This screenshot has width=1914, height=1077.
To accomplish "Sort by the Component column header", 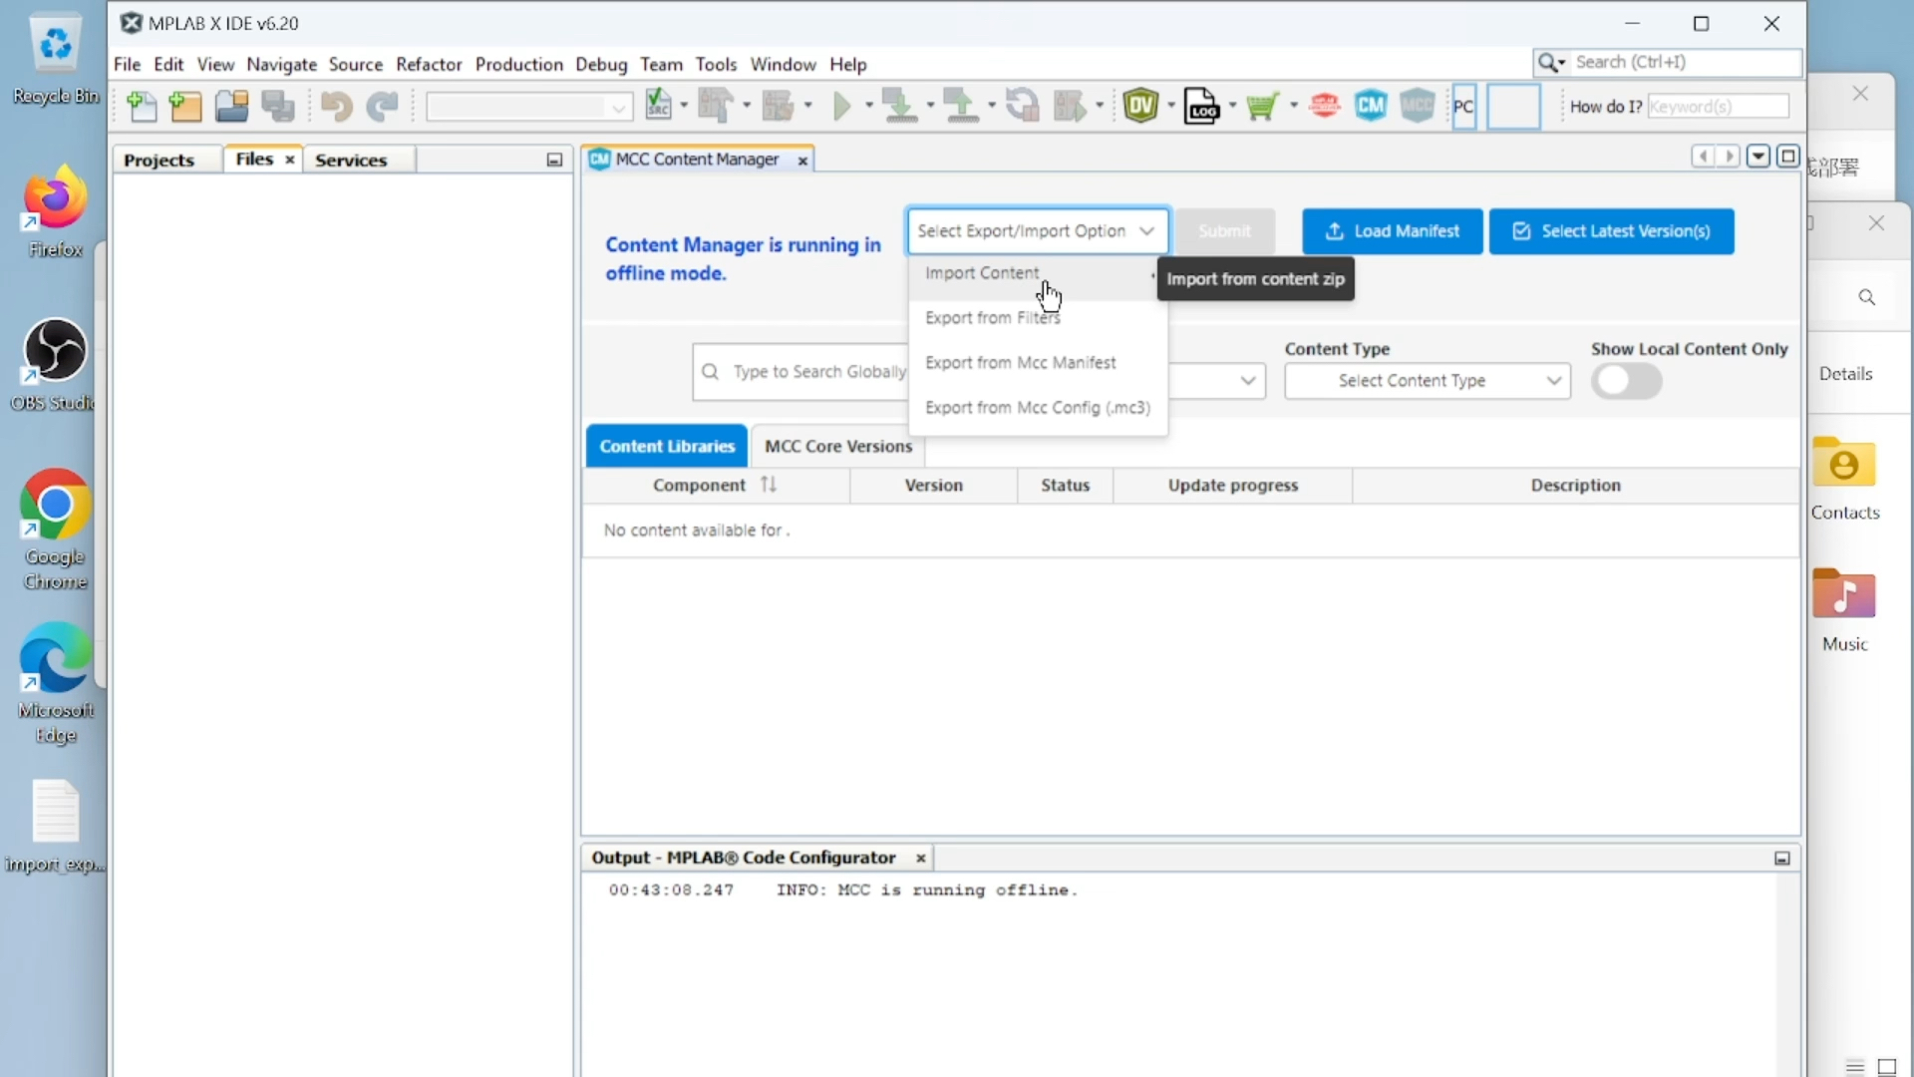I will point(715,486).
